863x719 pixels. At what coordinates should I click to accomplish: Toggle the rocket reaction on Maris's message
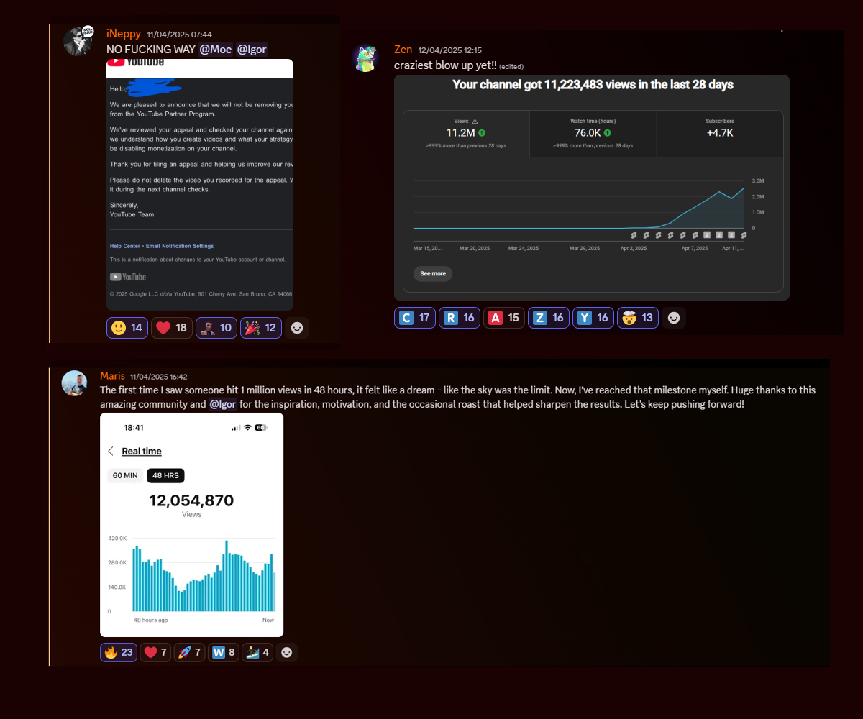pos(189,652)
